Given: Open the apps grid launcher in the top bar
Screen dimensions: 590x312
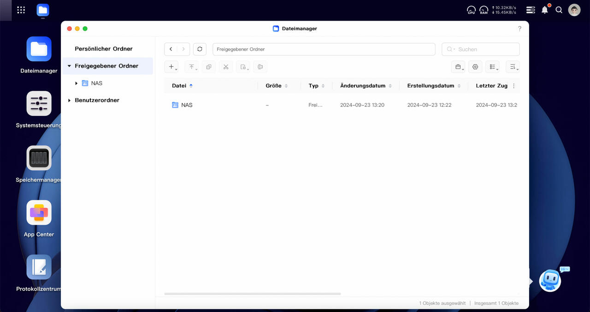Looking at the screenshot, I should point(21,10).
